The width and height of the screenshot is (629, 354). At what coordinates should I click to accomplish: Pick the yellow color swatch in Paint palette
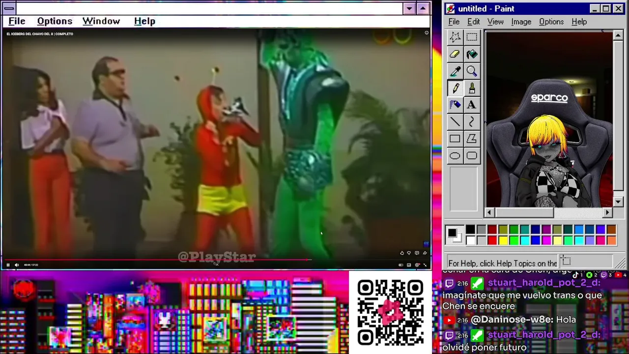[x=503, y=240]
